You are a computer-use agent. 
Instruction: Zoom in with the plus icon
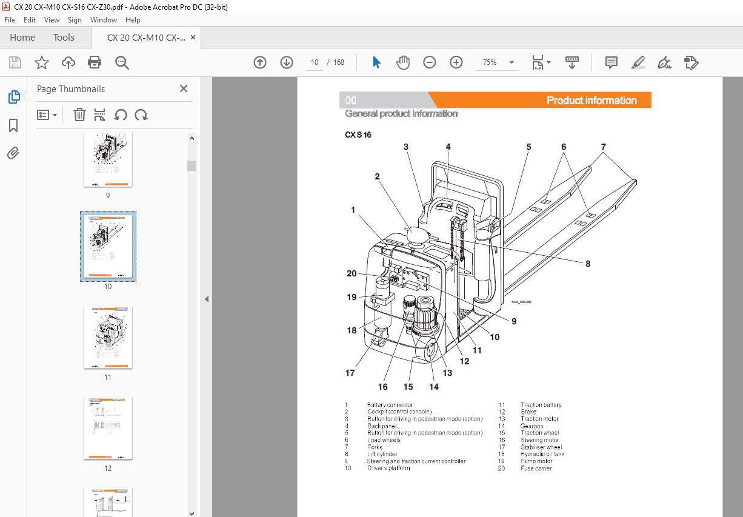[x=456, y=62]
